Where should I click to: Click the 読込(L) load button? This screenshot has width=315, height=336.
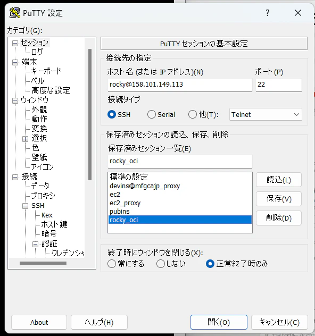pos(279,180)
